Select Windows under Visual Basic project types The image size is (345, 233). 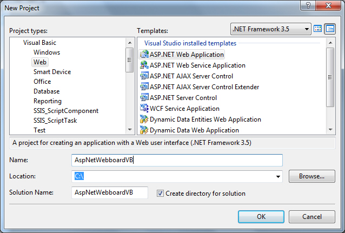click(x=47, y=52)
